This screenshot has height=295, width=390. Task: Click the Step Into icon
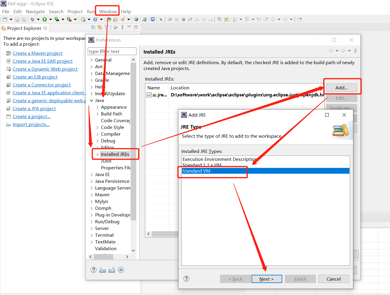tap(197, 19)
